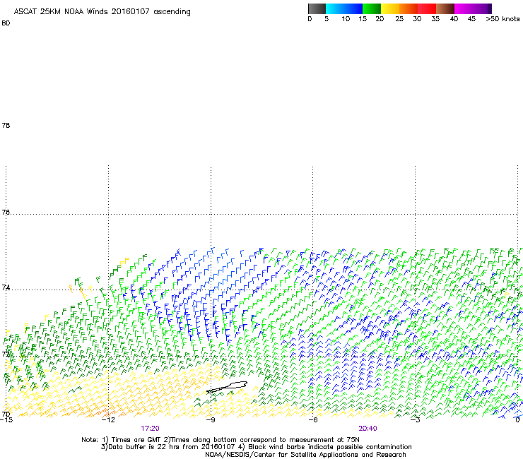Click the 'NOAA/NESDIS/Center for Satellite Applications and Research' credit
Image resolution: width=523 pixels, height=459 pixels.
(x=305, y=455)
